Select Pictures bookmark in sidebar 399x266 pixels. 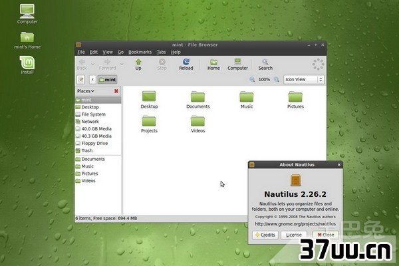tap(98, 174)
